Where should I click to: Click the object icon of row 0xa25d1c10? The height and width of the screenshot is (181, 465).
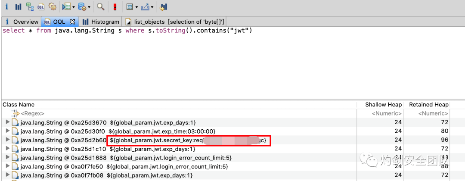click(15, 149)
